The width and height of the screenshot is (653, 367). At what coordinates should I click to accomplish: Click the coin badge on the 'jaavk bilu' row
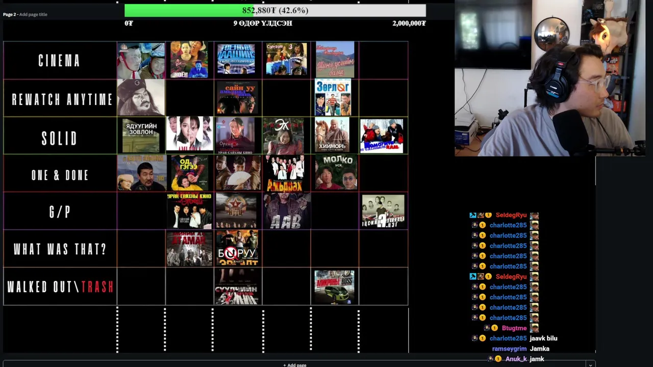[x=482, y=338]
